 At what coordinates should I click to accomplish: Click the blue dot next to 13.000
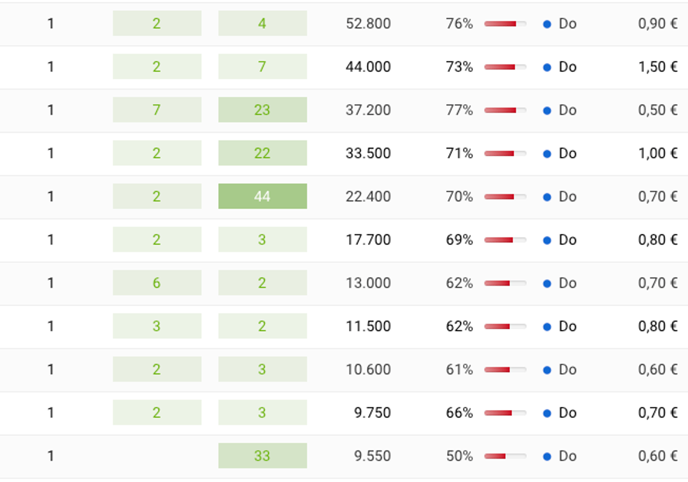(x=547, y=283)
